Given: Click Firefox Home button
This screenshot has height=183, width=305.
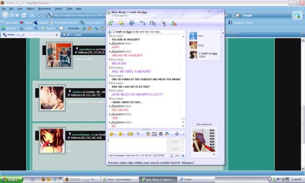Looking at the screenshot, I should (x=41, y=15).
